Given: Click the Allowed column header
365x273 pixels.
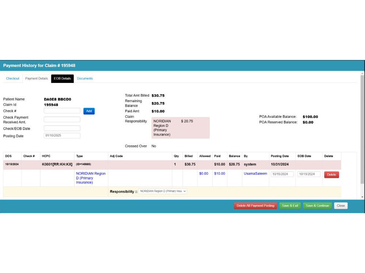Looking at the screenshot, I should [205, 156].
